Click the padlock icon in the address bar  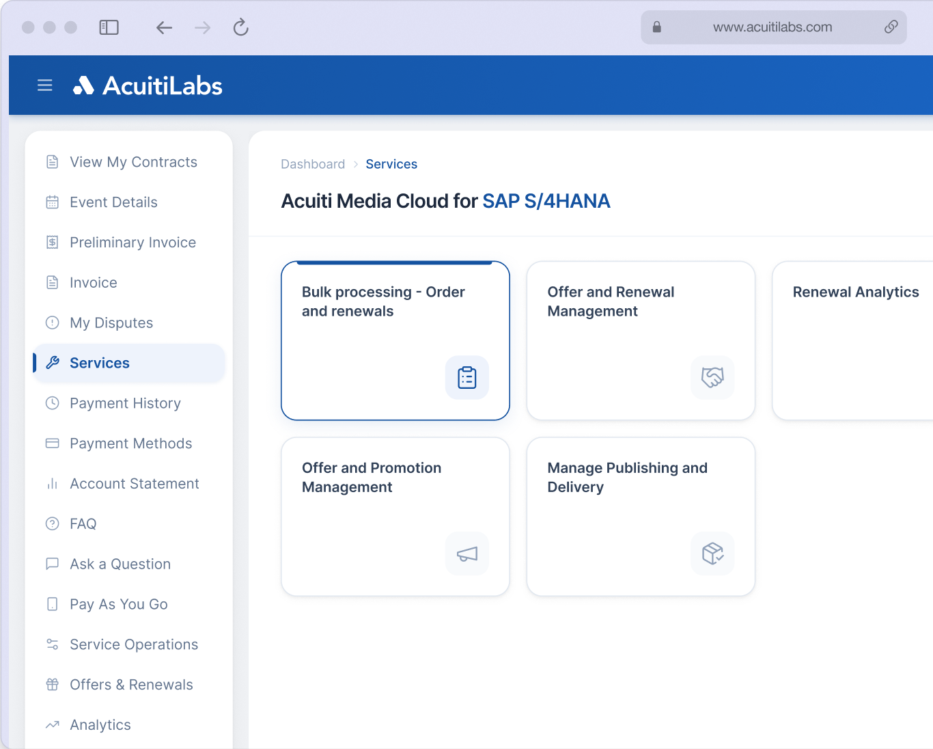[x=657, y=27]
